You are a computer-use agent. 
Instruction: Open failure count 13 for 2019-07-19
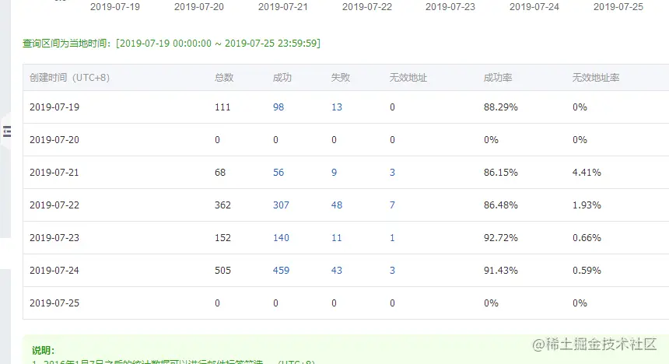(x=337, y=107)
